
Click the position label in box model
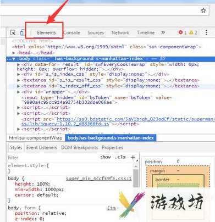tap(153, 162)
